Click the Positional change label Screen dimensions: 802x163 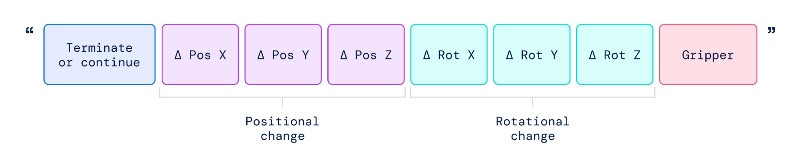(282, 128)
